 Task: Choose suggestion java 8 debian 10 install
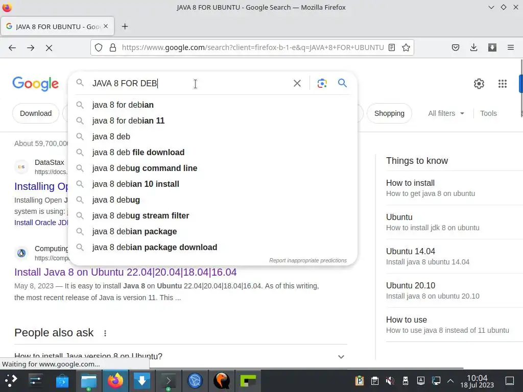(x=213, y=184)
